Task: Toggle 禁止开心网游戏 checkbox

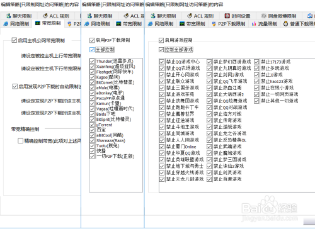Action: [x=162, y=75]
